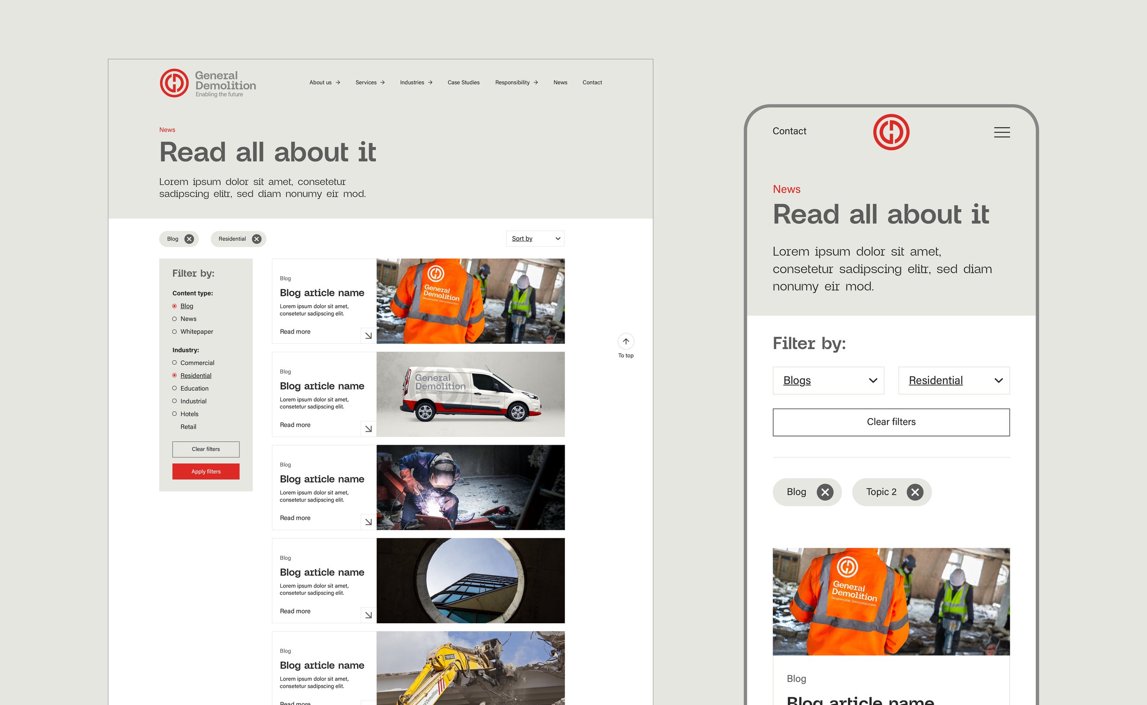The width and height of the screenshot is (1147, 705).
Task: Select the Industrial industry radio
Action: (174, 401)
